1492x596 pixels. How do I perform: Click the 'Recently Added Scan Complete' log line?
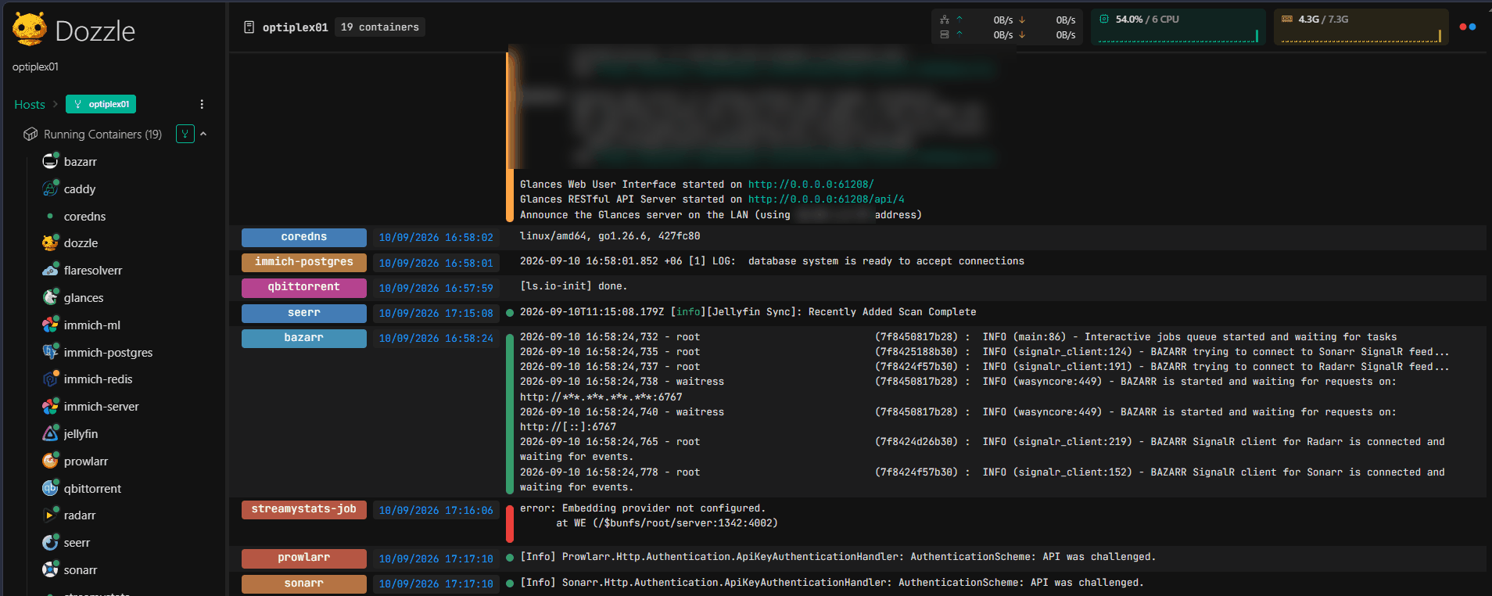(748, 312)
